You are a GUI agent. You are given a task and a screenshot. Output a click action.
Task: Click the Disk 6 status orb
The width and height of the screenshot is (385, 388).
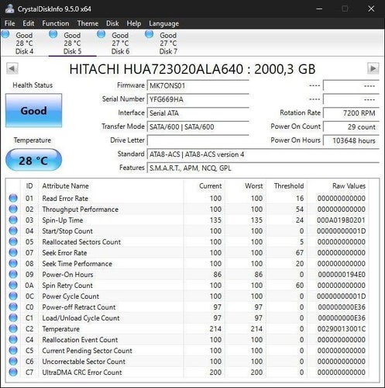(x=101, y=34)
